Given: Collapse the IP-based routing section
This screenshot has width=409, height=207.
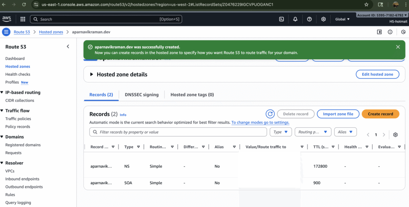Looking at the screenshot, I should 2,92.
